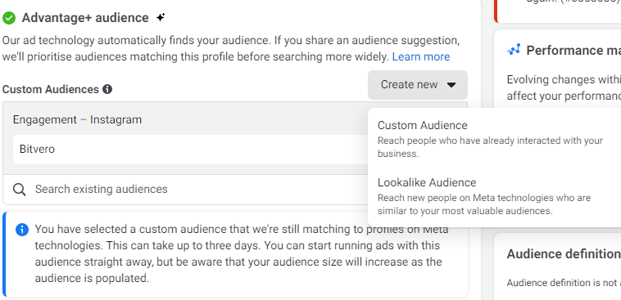
Task: Click the 'still matching to profiles' notice text
Action: [x=242, y=253]
